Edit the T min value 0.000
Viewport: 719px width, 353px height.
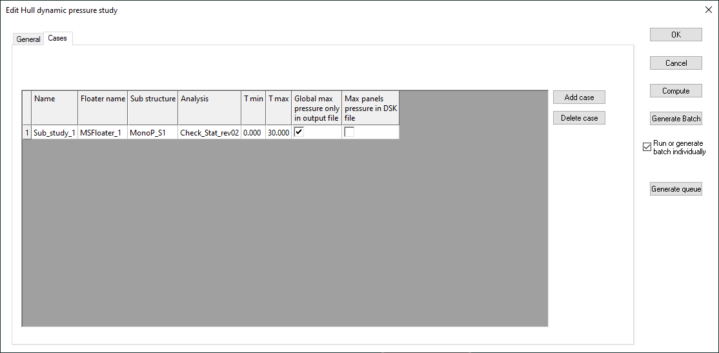coord(253,132)
